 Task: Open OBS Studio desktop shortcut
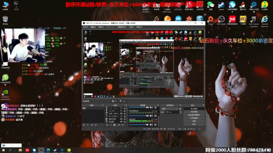click(x=221, y=20)
